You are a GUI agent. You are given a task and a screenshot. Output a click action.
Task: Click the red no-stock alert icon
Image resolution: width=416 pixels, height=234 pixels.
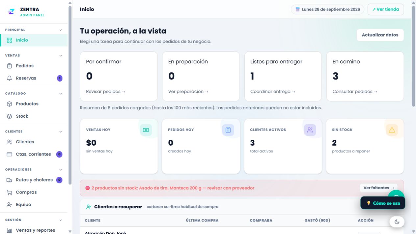pyautogui.click(x=87, y=188)
